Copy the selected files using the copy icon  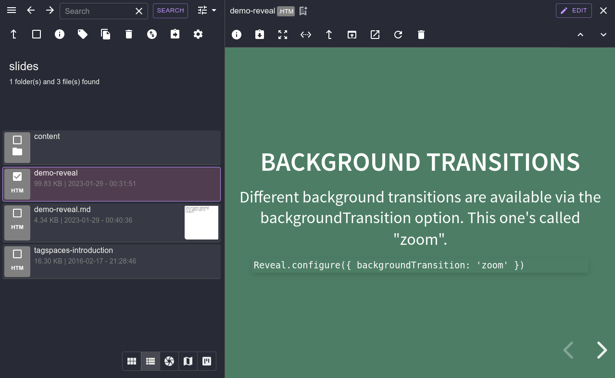point(105,34)
